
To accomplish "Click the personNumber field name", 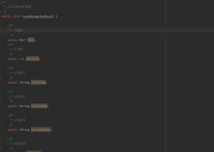I will click(41, 130).
